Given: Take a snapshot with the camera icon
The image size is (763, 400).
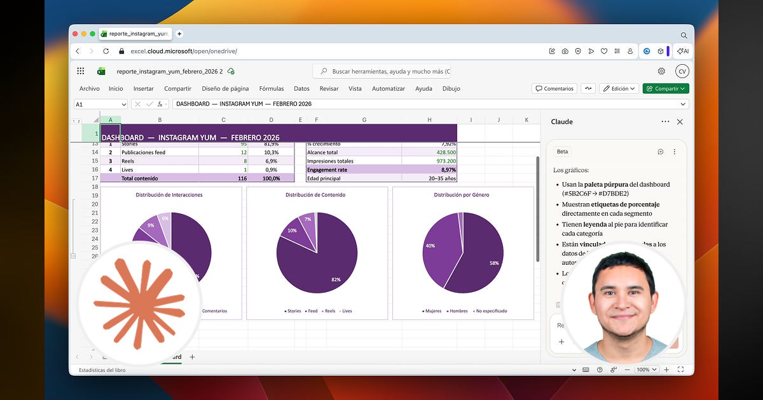Looking at the screenshot, I should (565, 51).
